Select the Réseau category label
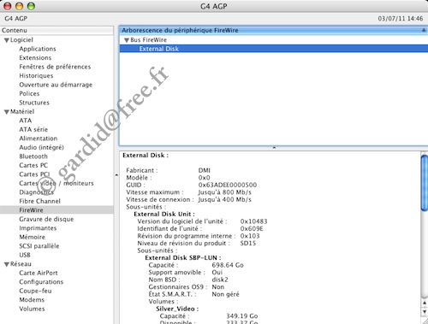The image size is (428, 324). [x=21, y=264]
